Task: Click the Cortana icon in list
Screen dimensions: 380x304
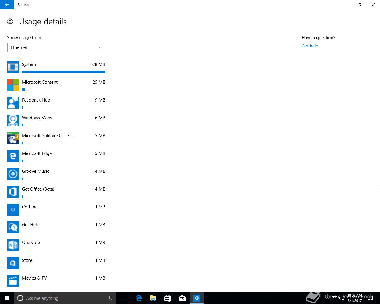Action: [13, 210]
